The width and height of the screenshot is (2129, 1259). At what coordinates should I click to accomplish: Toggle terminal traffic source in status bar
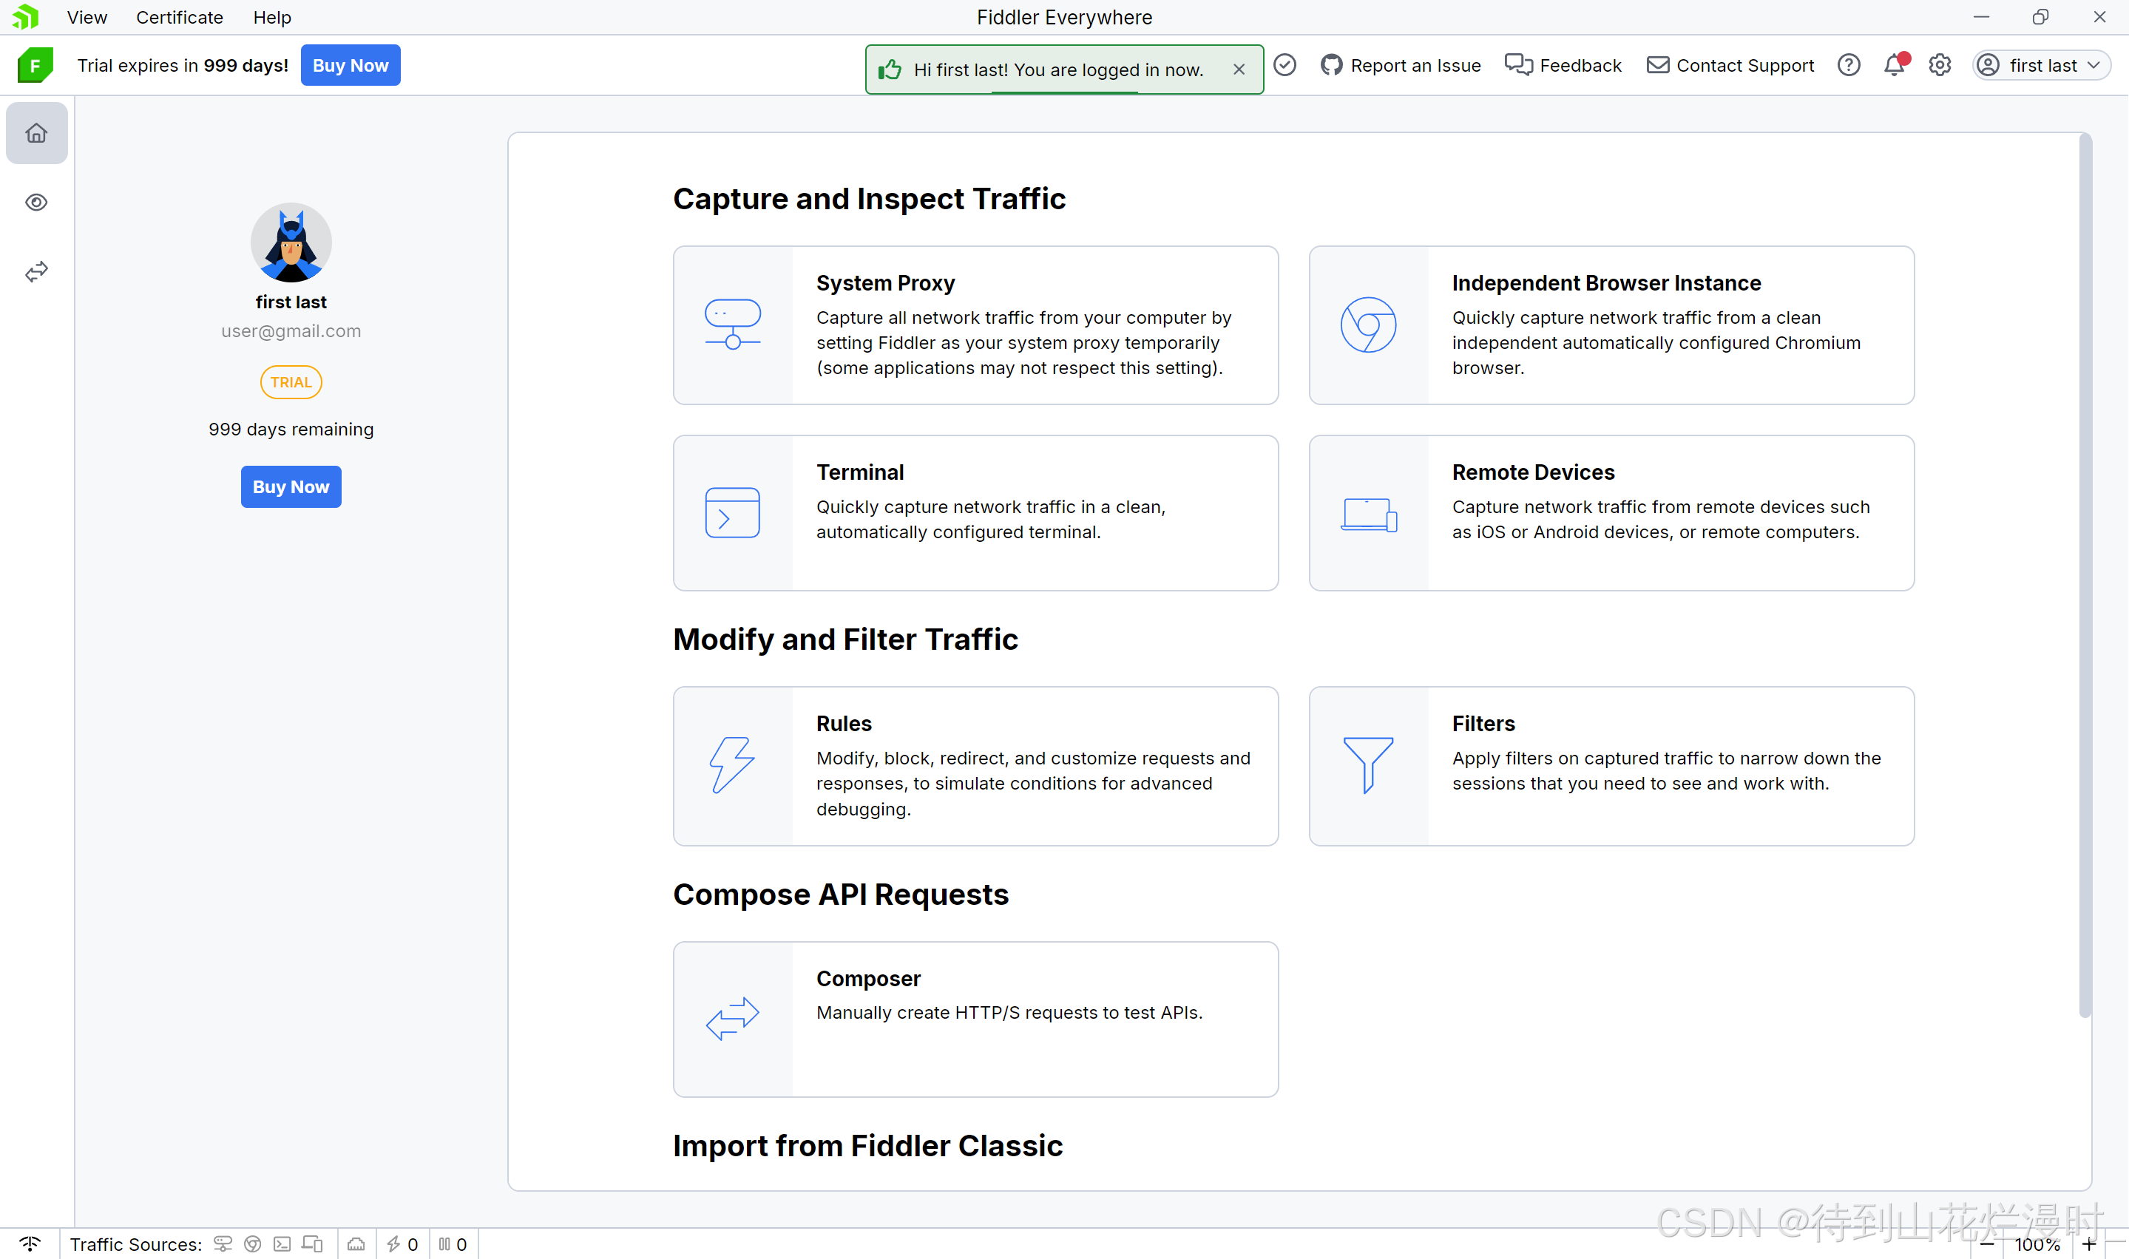(282, 1243)
